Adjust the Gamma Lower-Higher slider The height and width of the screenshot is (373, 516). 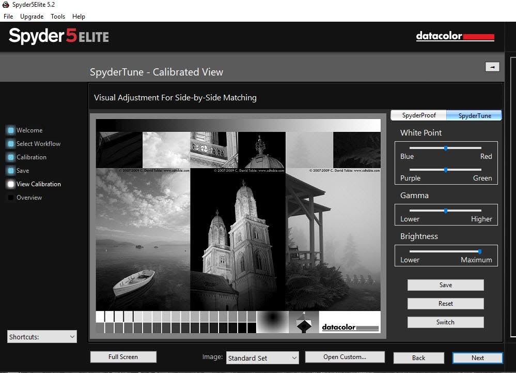click(446, 211)
